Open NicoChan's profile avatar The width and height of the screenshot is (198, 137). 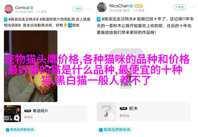tap(102, 7)
